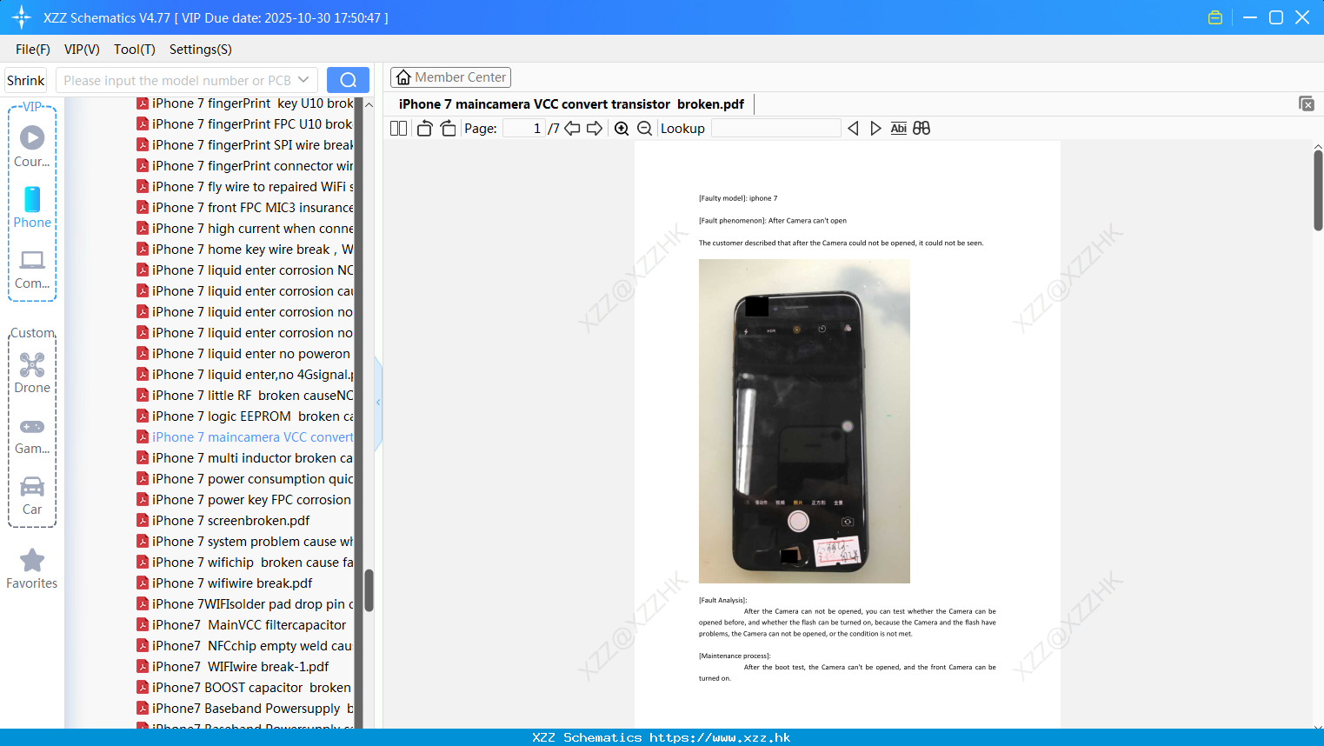
Task: Open Favorites
Action: [32, 569]
